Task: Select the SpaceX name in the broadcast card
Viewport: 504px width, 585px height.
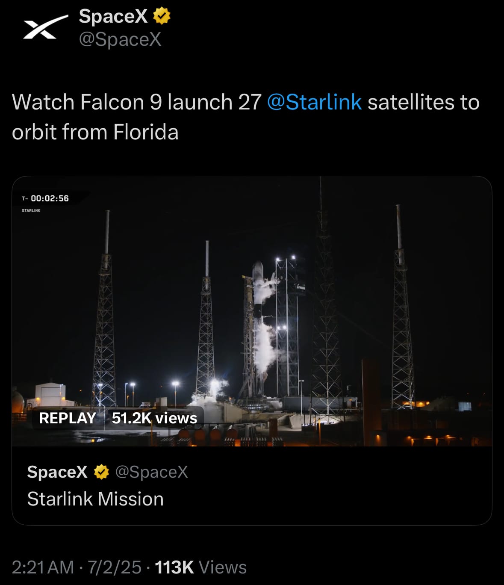Action: pyautogui.click(x=57, y=472)
